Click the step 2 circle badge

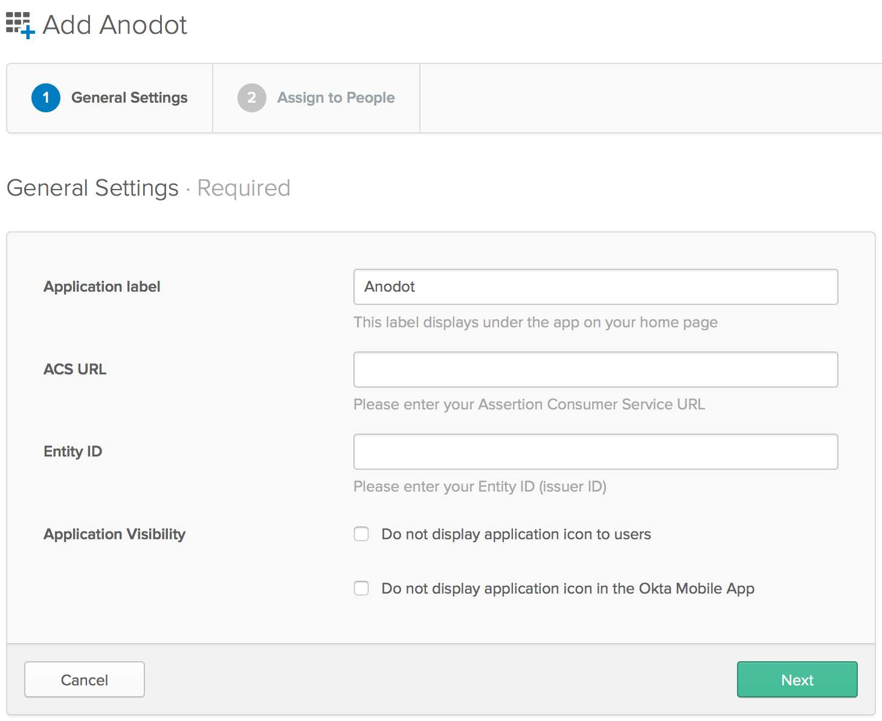click(x=252, y=98)
